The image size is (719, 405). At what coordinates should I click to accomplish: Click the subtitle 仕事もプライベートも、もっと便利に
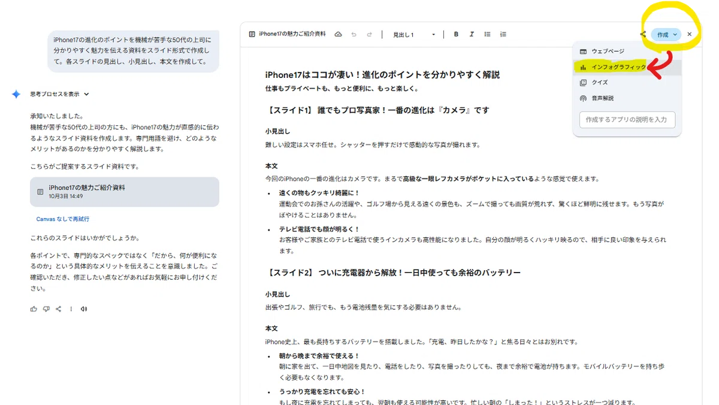tap(342, 89)
